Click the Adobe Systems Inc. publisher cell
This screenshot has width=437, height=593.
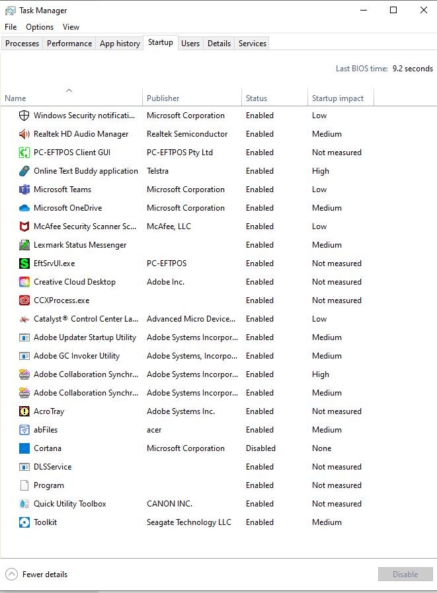(180, 411)
